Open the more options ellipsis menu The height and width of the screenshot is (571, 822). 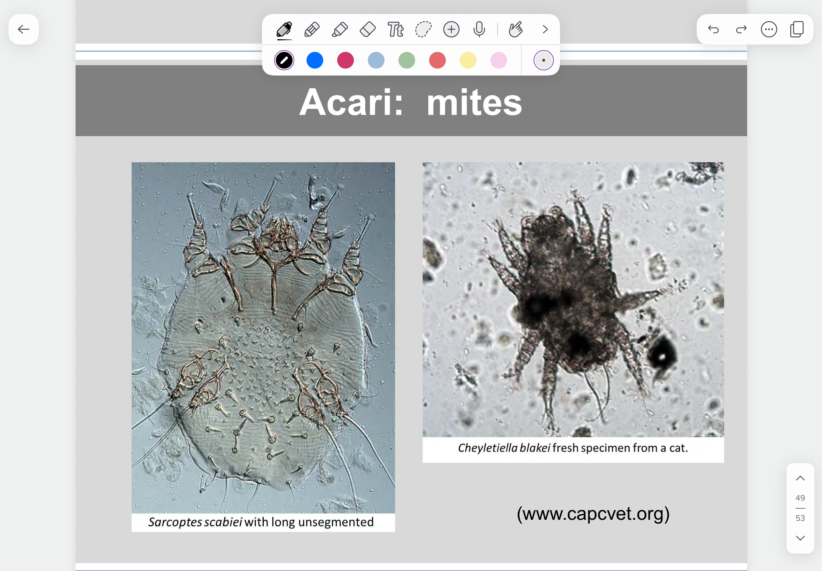[769, 29]
